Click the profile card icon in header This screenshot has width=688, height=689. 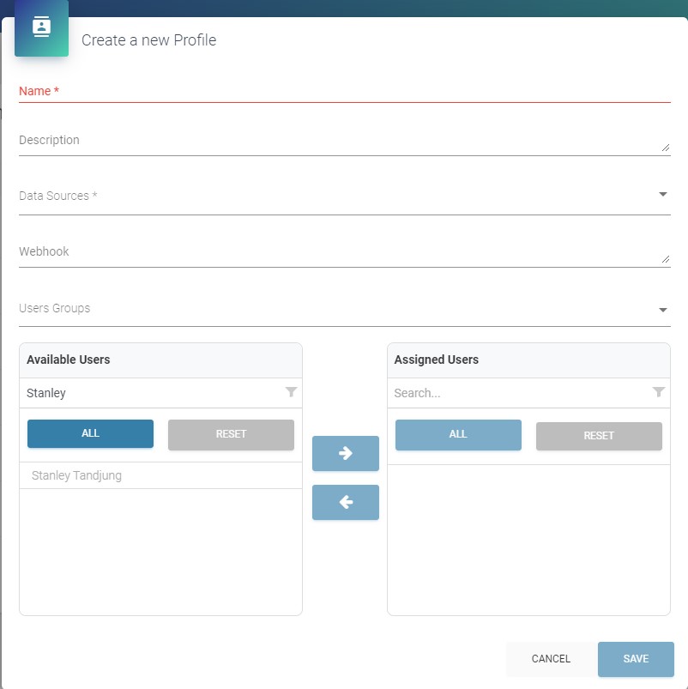[41, 27]
